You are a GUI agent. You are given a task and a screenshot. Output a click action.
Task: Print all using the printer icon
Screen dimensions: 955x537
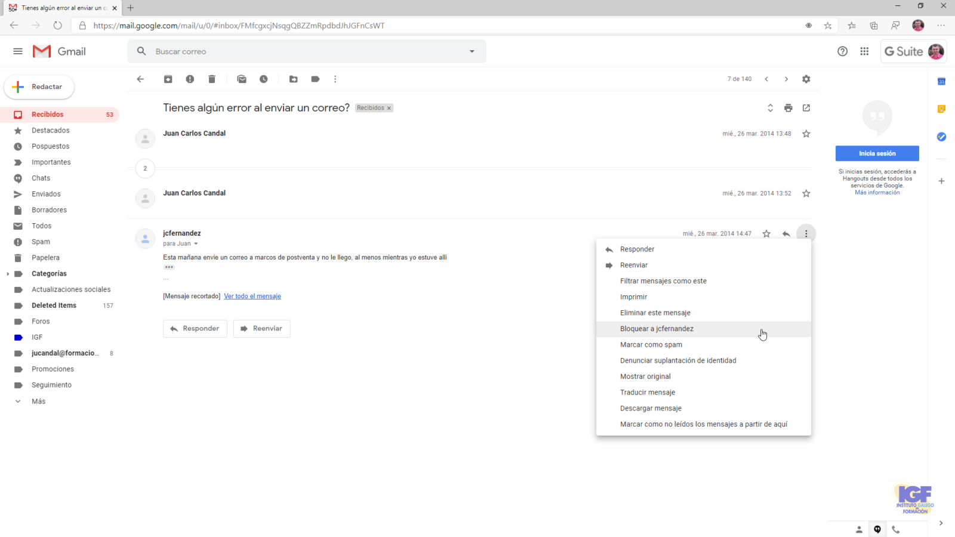point(788,108)
